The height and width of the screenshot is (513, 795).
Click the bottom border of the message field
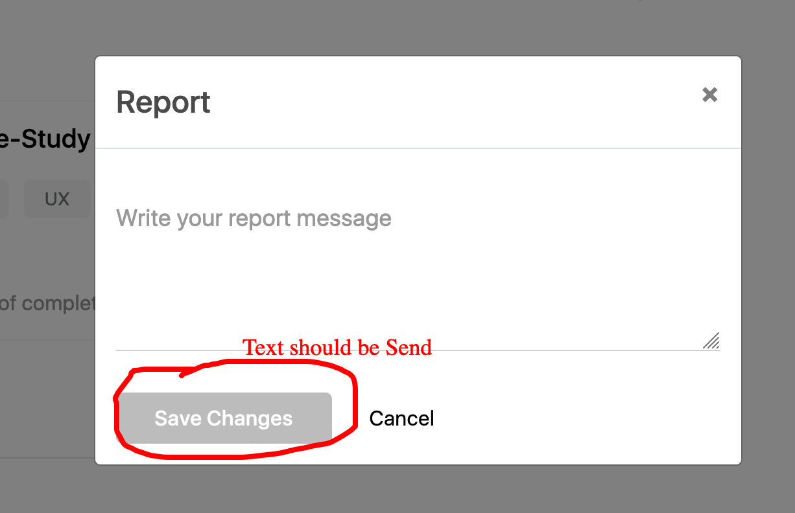tap(519, 350)
